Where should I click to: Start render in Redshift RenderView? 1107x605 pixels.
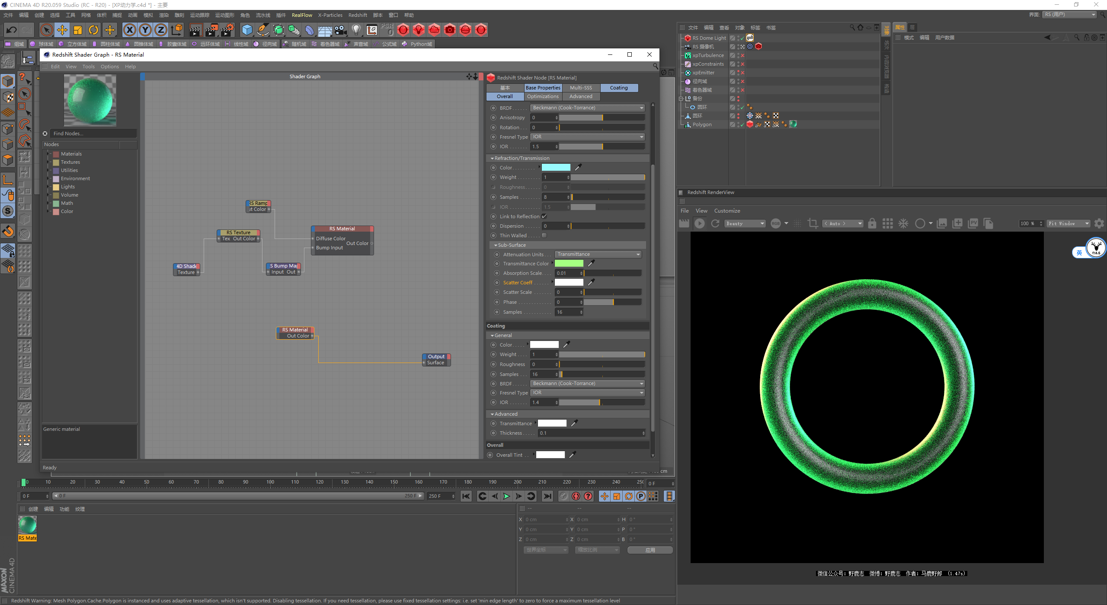click(x=699, y=223)
